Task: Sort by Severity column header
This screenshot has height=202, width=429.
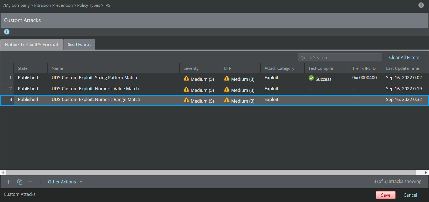Action: [x=200, y=68]
